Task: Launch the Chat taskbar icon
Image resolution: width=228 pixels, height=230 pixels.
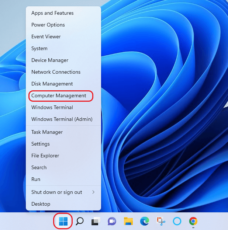Action: pyautogui.click(x=112, y=221)
